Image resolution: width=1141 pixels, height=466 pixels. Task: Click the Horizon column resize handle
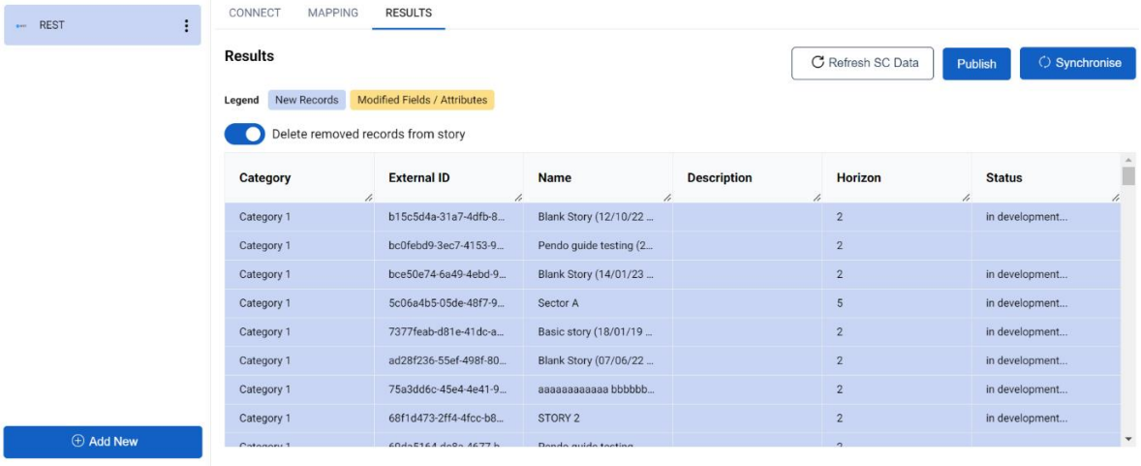966,198
